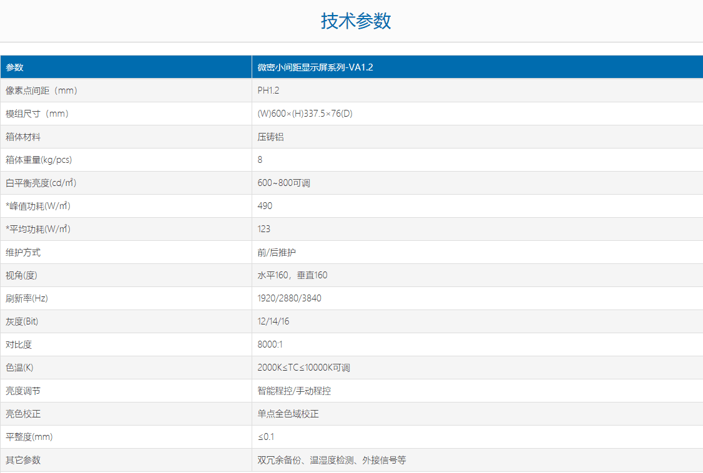The width and height of the screenshot is (703, 473).
Task: Click the 双冗余备份、温湿度检测、外接信号等 cell
Action: pyautogui.click(x=332, y=460)
